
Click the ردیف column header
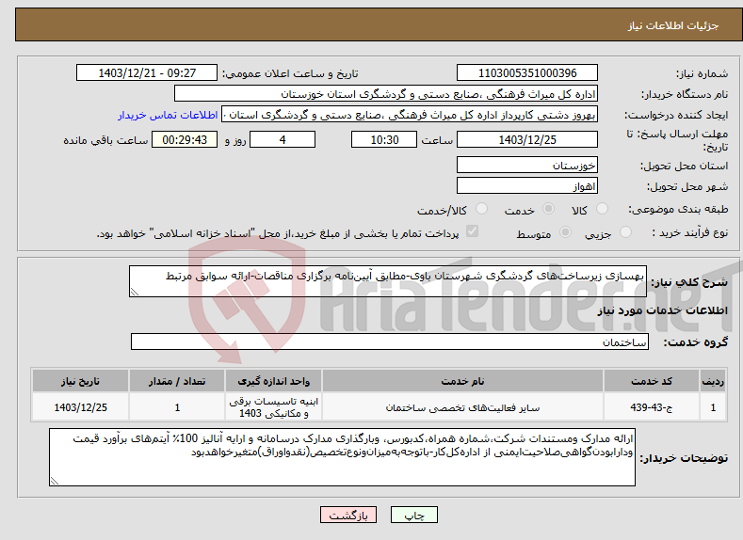point(713,381)
